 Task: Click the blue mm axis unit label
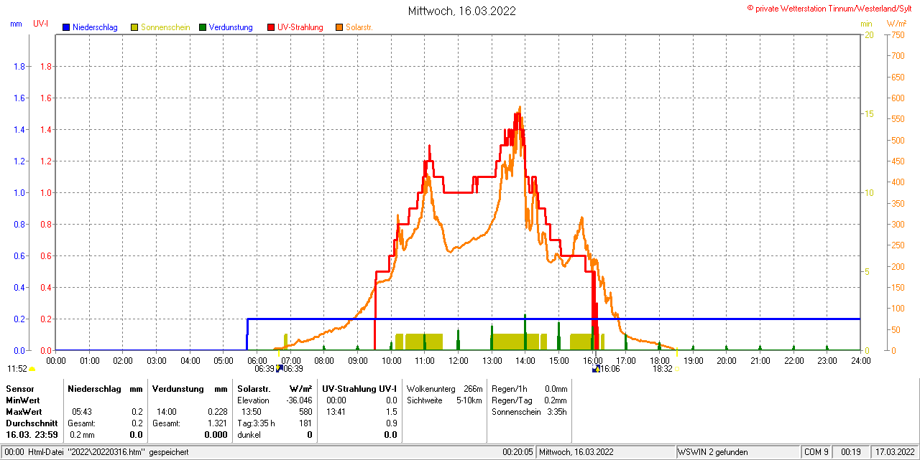coord(17,24)
